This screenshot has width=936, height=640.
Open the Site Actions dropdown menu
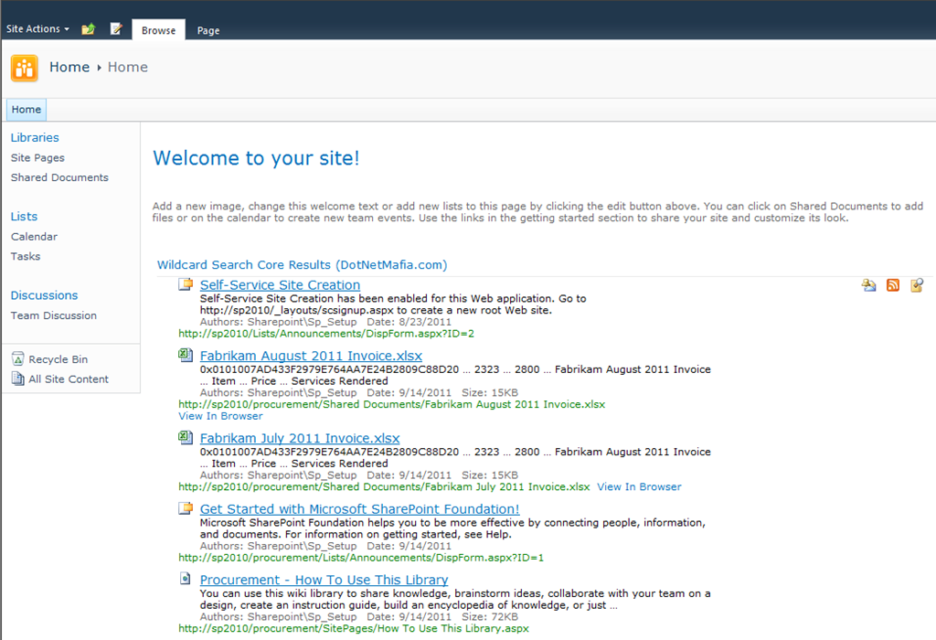pos(37,28)
